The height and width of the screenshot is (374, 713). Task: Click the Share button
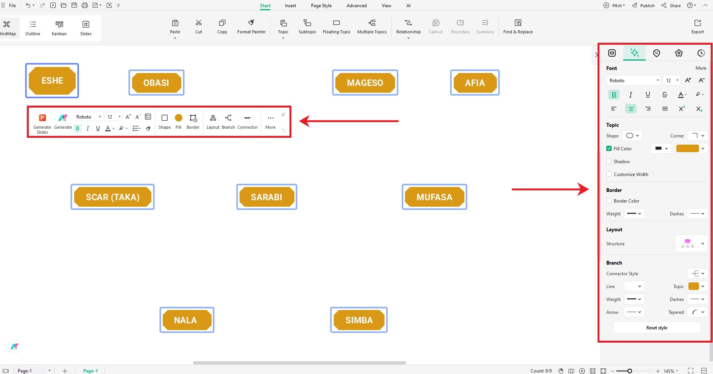[x=671, y=5]
